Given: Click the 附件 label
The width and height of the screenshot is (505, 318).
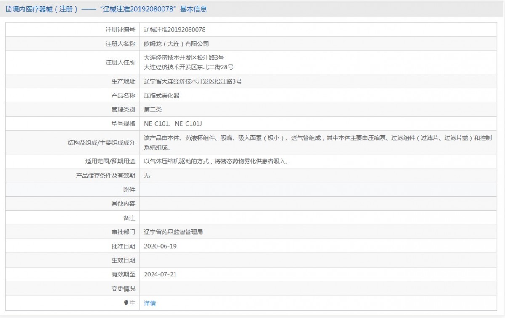Looking at the screenshot, I should (x=129, y=189).
